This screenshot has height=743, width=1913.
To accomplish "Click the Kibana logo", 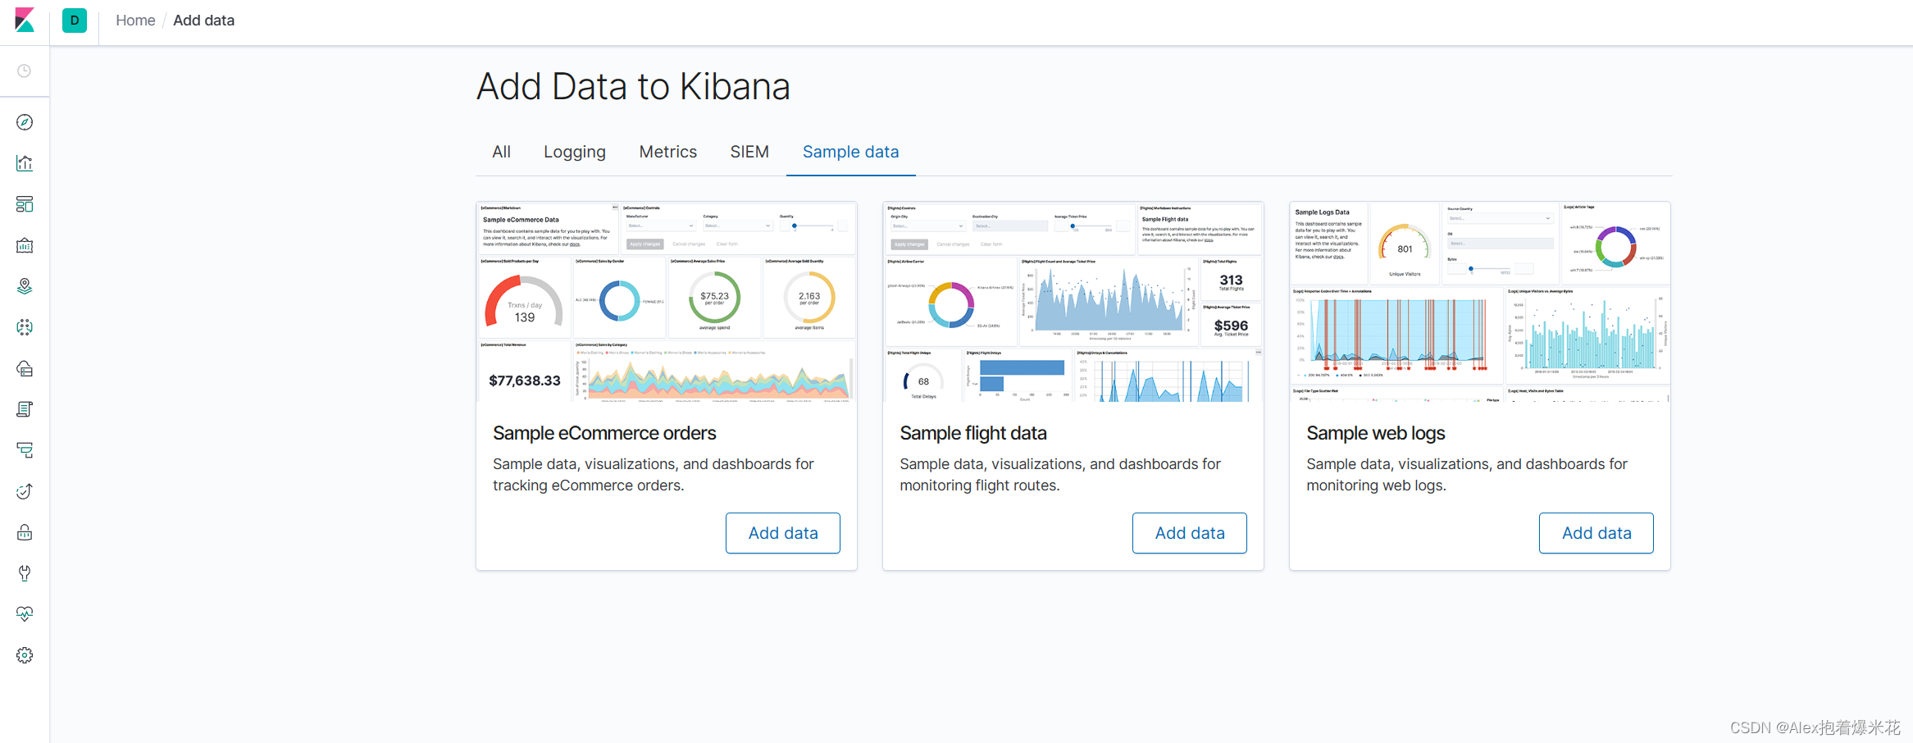I will pos(25,20).
